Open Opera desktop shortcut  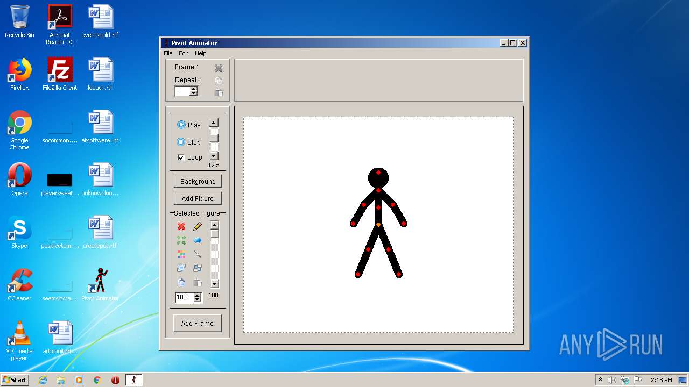click(19, 180)
